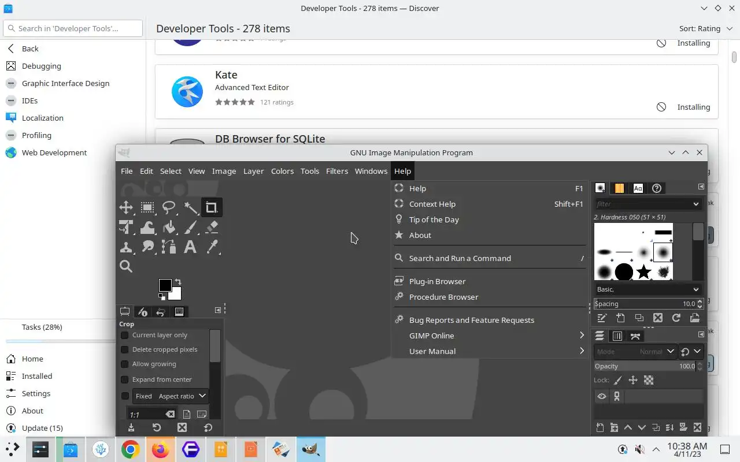
Task: Tick the Allow growing checkbox
Action: click(124, 364)
